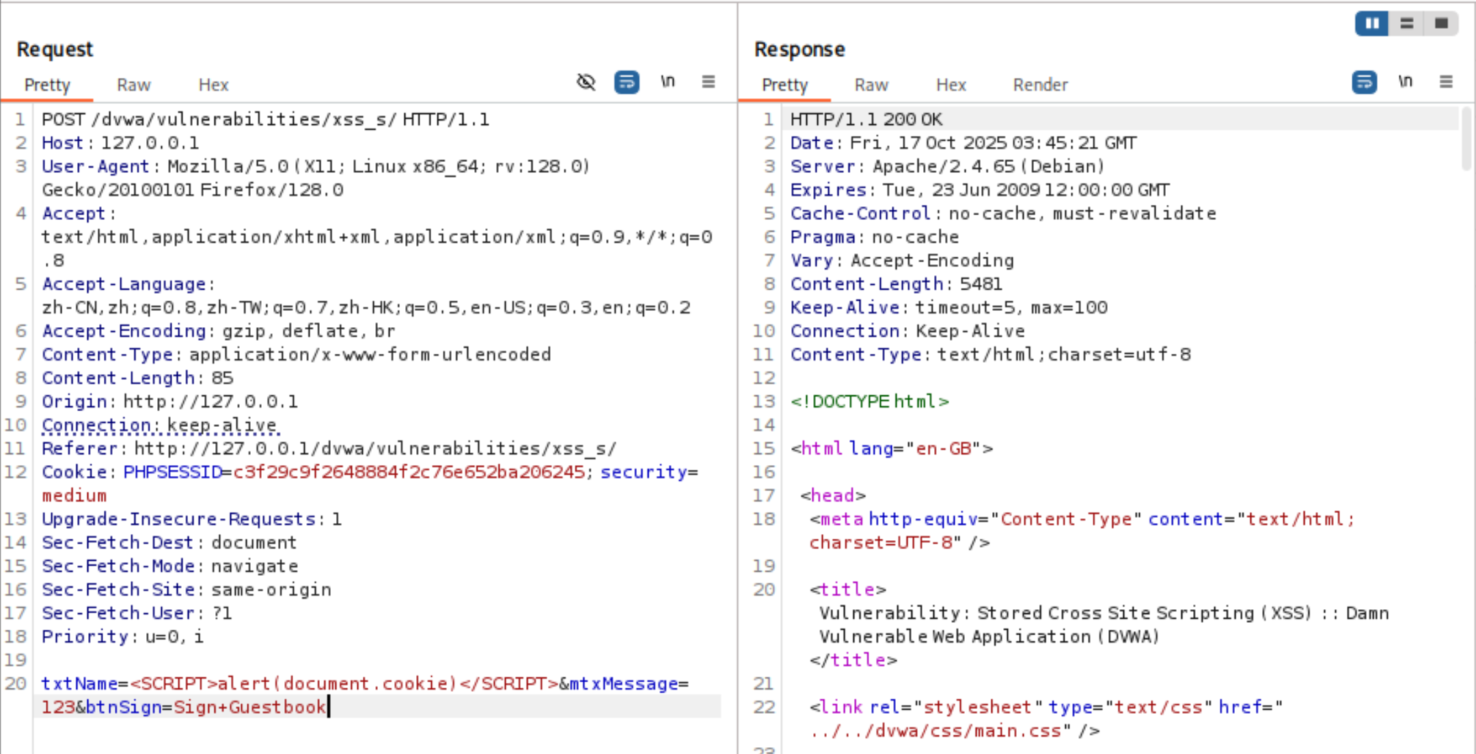Select side-by-side split layout icon
Viewport: 1476px width, 754px height.
(x=1371, y=24)
